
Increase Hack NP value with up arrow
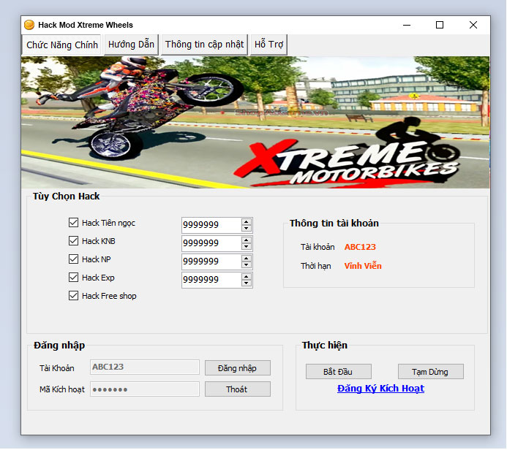pos(247,259)
